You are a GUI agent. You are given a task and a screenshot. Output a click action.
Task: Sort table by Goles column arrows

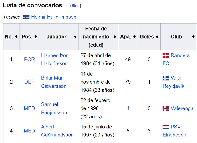157,37
